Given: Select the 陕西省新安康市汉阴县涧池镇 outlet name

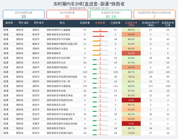Looking at the screenshot, I should pyautogui.click(x=62, y=124).
